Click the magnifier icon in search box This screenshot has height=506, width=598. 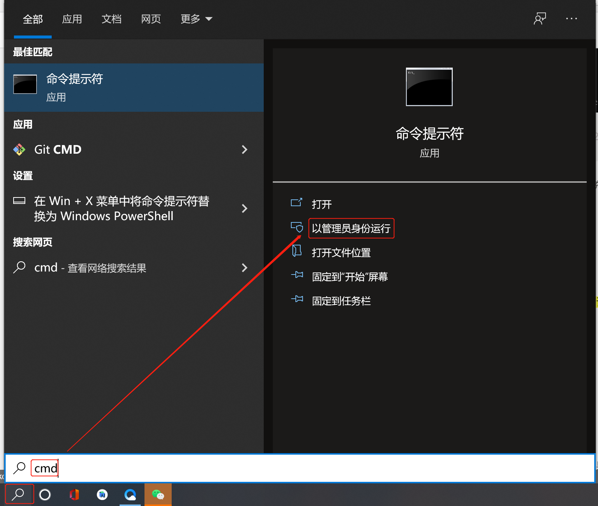[19, 468]
